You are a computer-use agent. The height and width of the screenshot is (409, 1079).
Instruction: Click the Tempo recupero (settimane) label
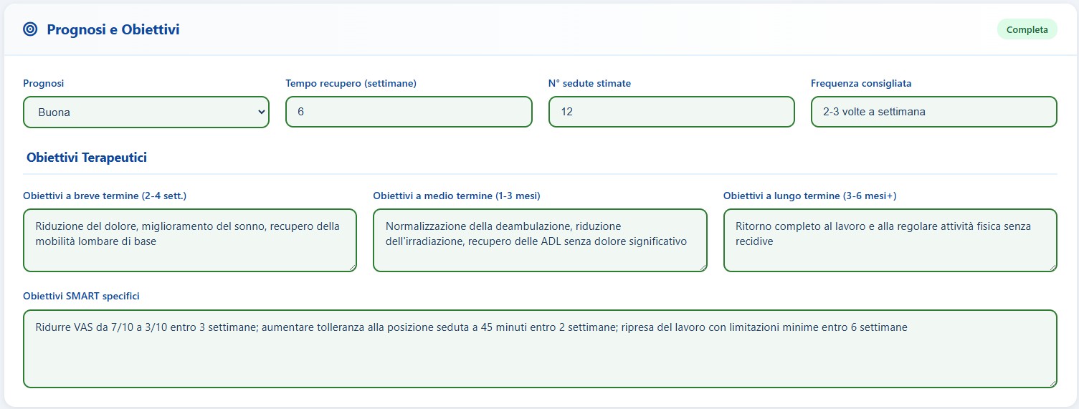click(351, 83)
